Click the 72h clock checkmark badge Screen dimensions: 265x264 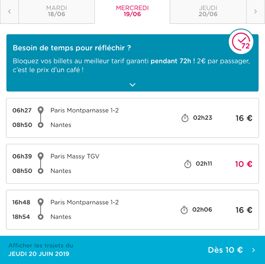coord(241,42)
